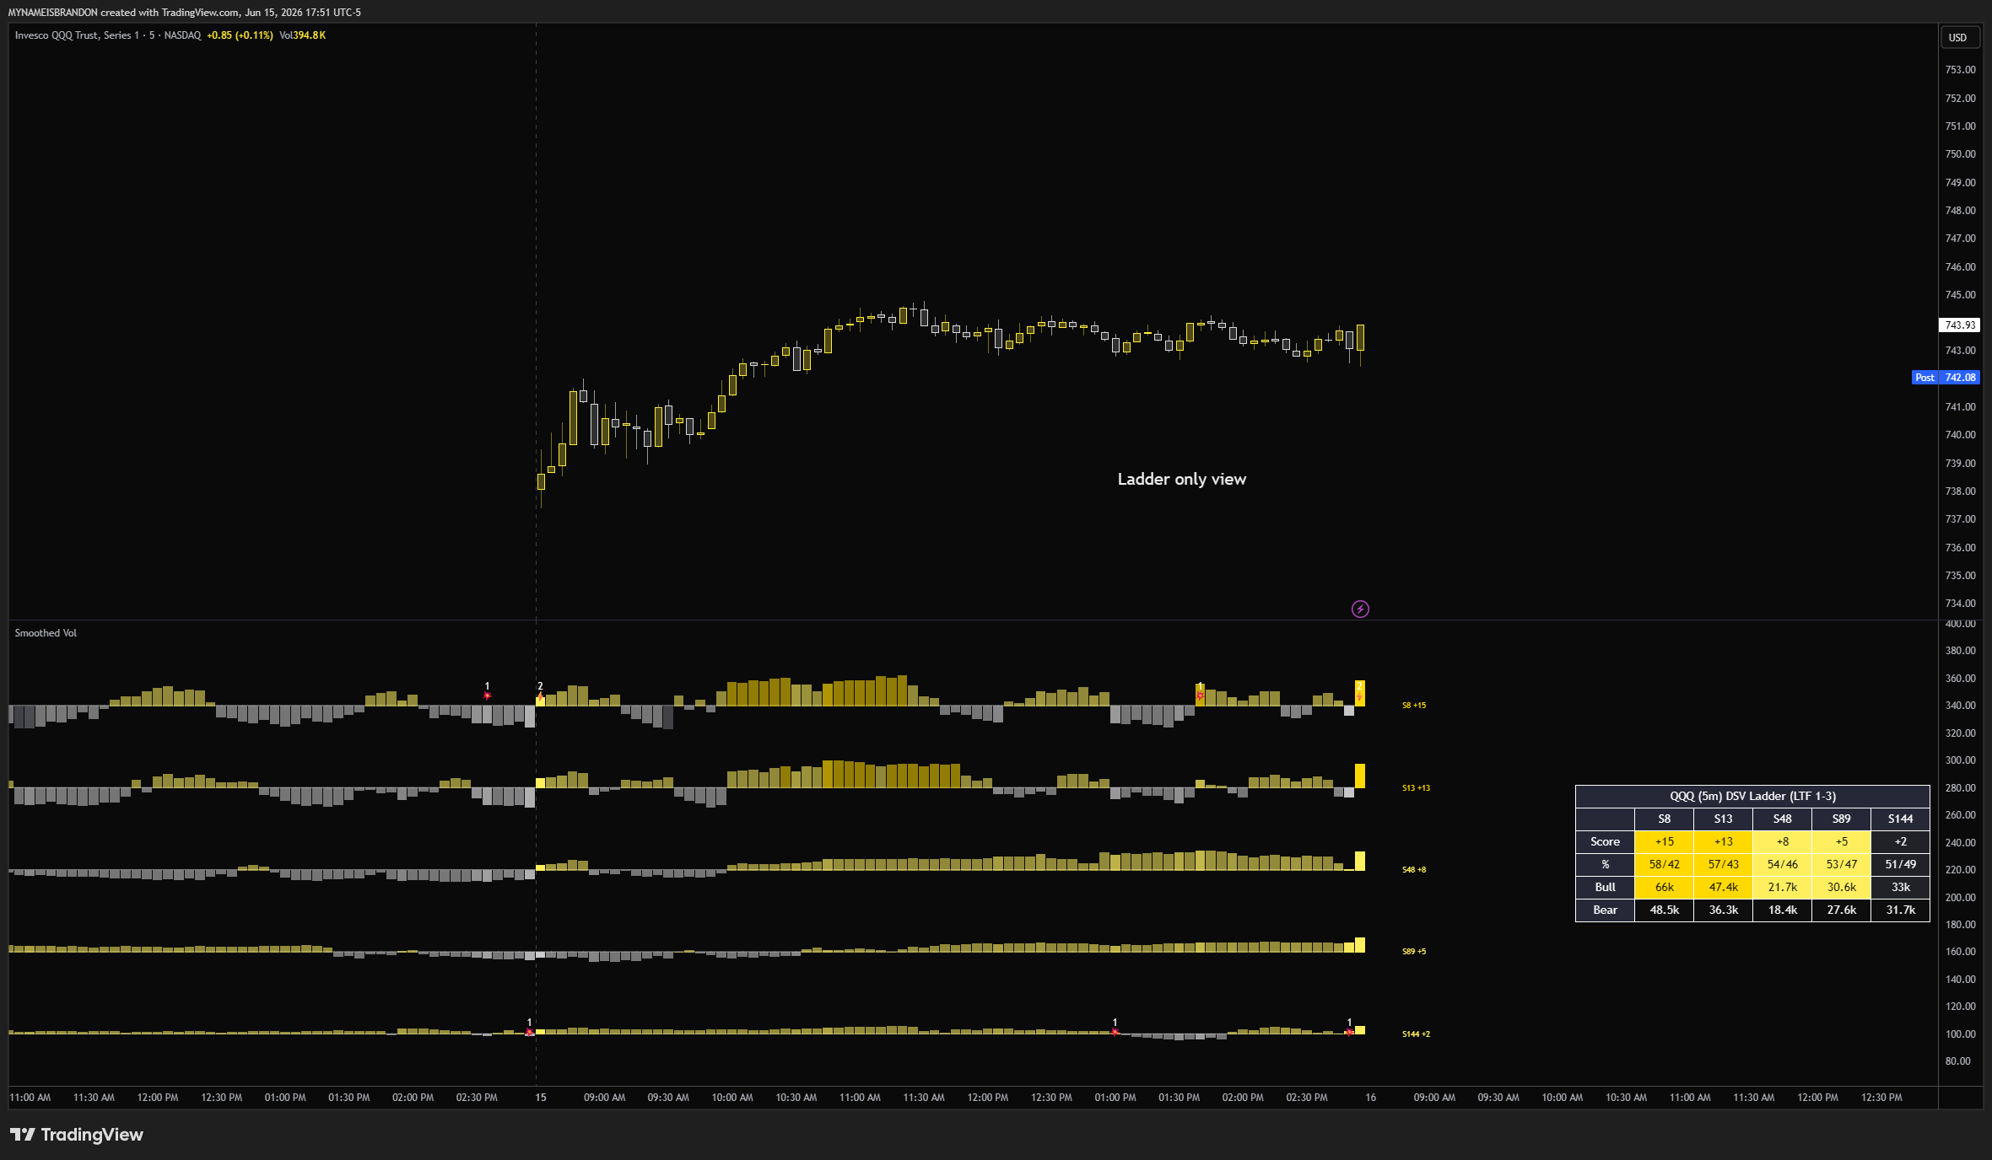Click the 'S8 +15' ladder row label
The image size is (1992, 1160).
pos(1414,706)
